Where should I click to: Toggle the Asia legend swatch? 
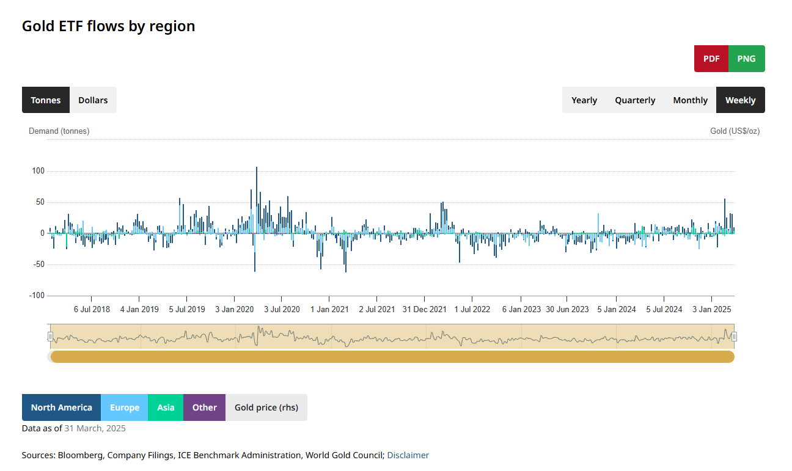[x=166, y=407]
